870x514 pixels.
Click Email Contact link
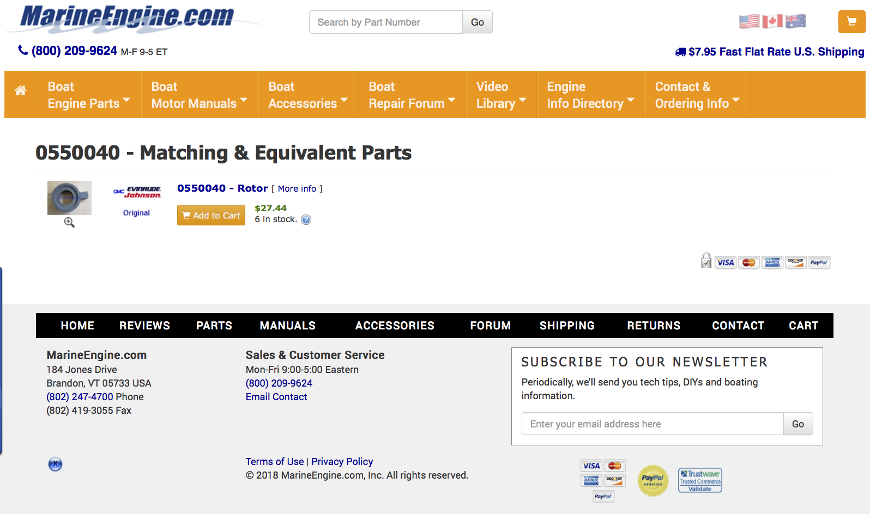point(276,397)
